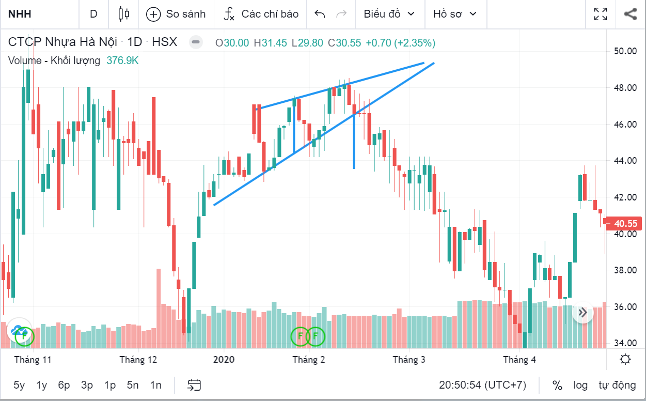646x401 pixels.
Task: Click the +0.70 (+2.35%) change value
Action: pos(401,43)
